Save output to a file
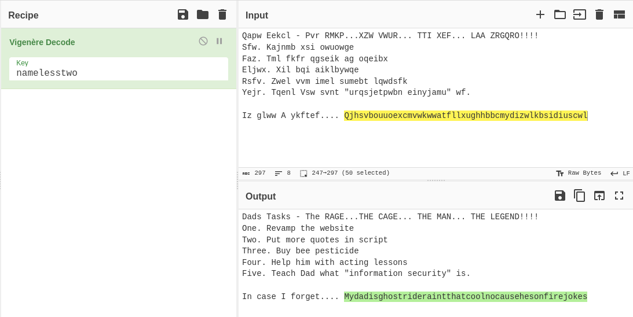Screen dimensions: 633x317 560,196
